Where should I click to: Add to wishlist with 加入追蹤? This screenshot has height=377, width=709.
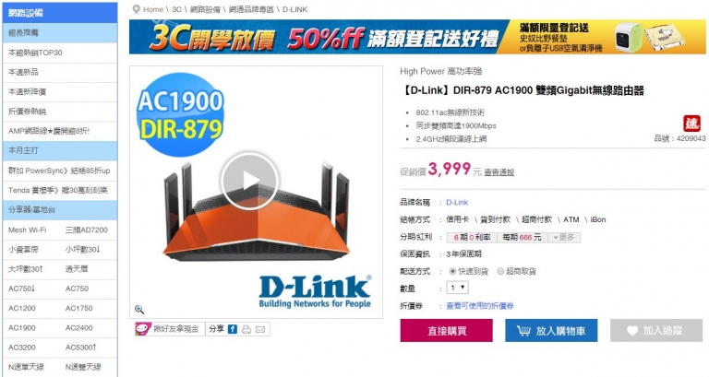point(656,331)
